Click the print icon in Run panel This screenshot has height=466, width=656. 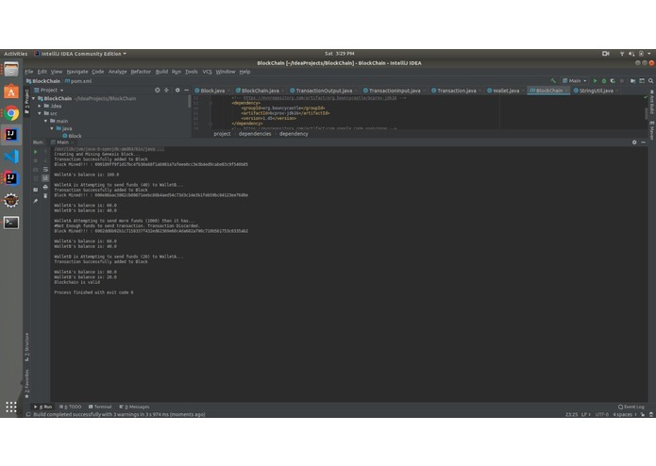coord(45,187)
